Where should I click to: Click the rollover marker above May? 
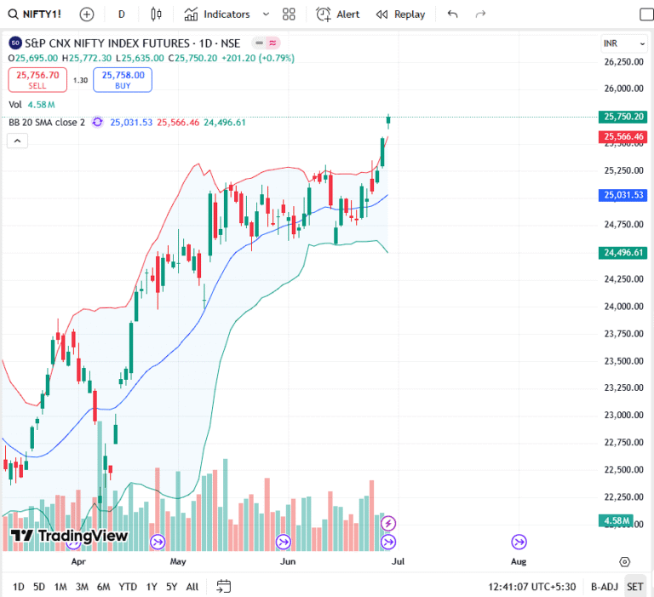(158, 542)
